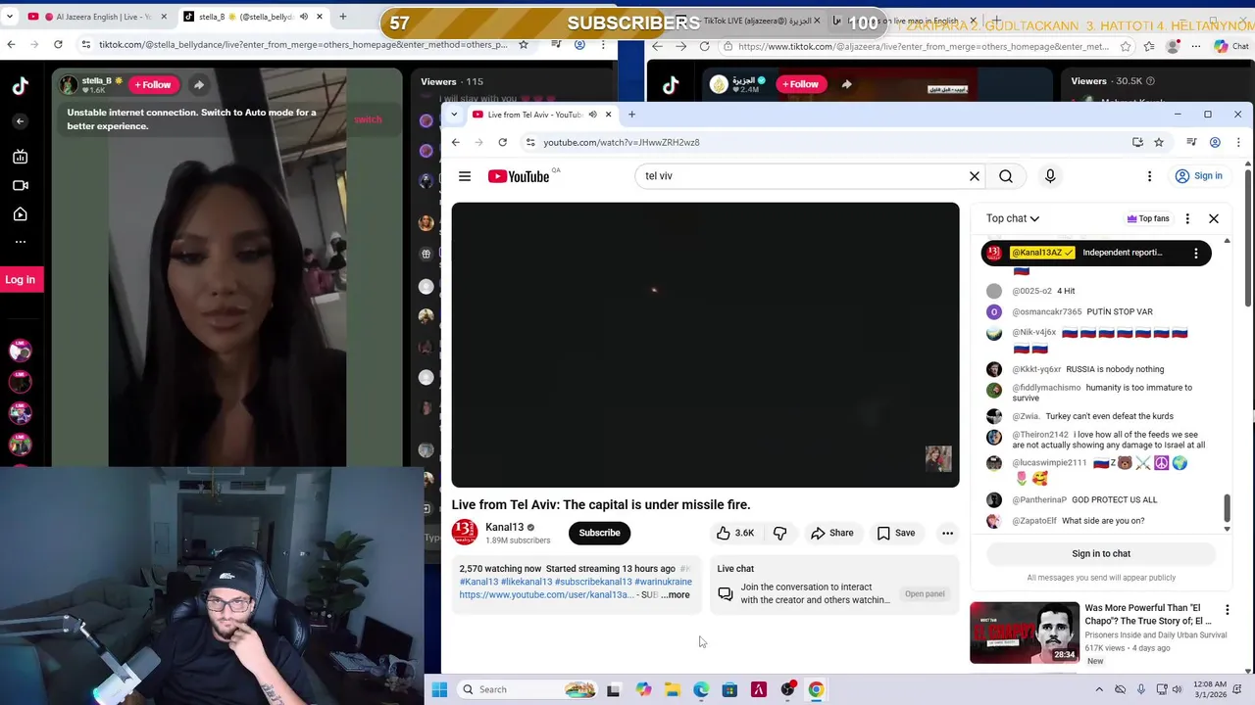Viewport: 1255px width, 705px height.
Task: Close the live chat panel
Action: click(x=1214, y=218)
